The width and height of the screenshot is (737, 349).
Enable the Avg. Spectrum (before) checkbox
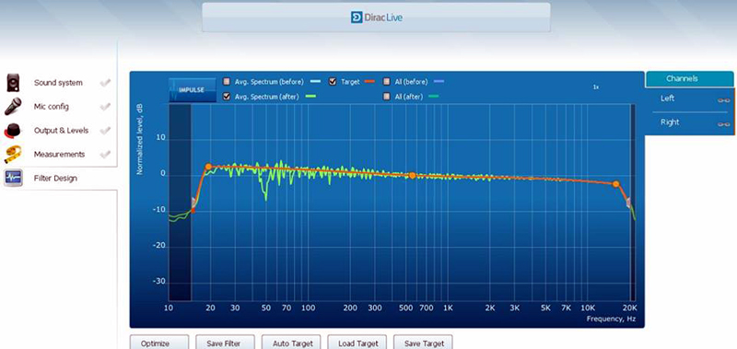(227, 81)
